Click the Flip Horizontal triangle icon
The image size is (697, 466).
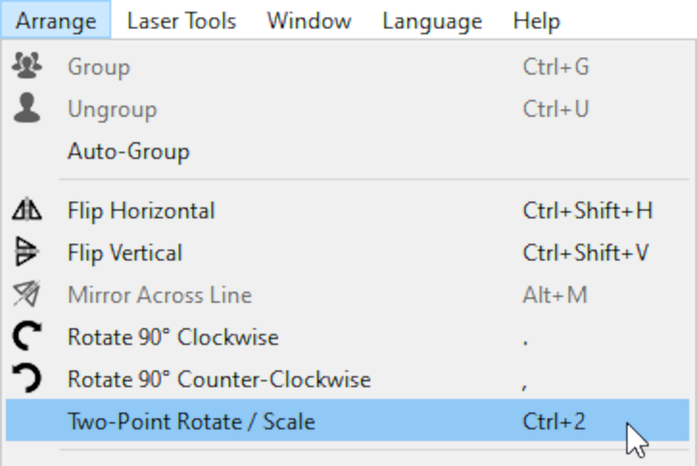click(x=27, y=209)
